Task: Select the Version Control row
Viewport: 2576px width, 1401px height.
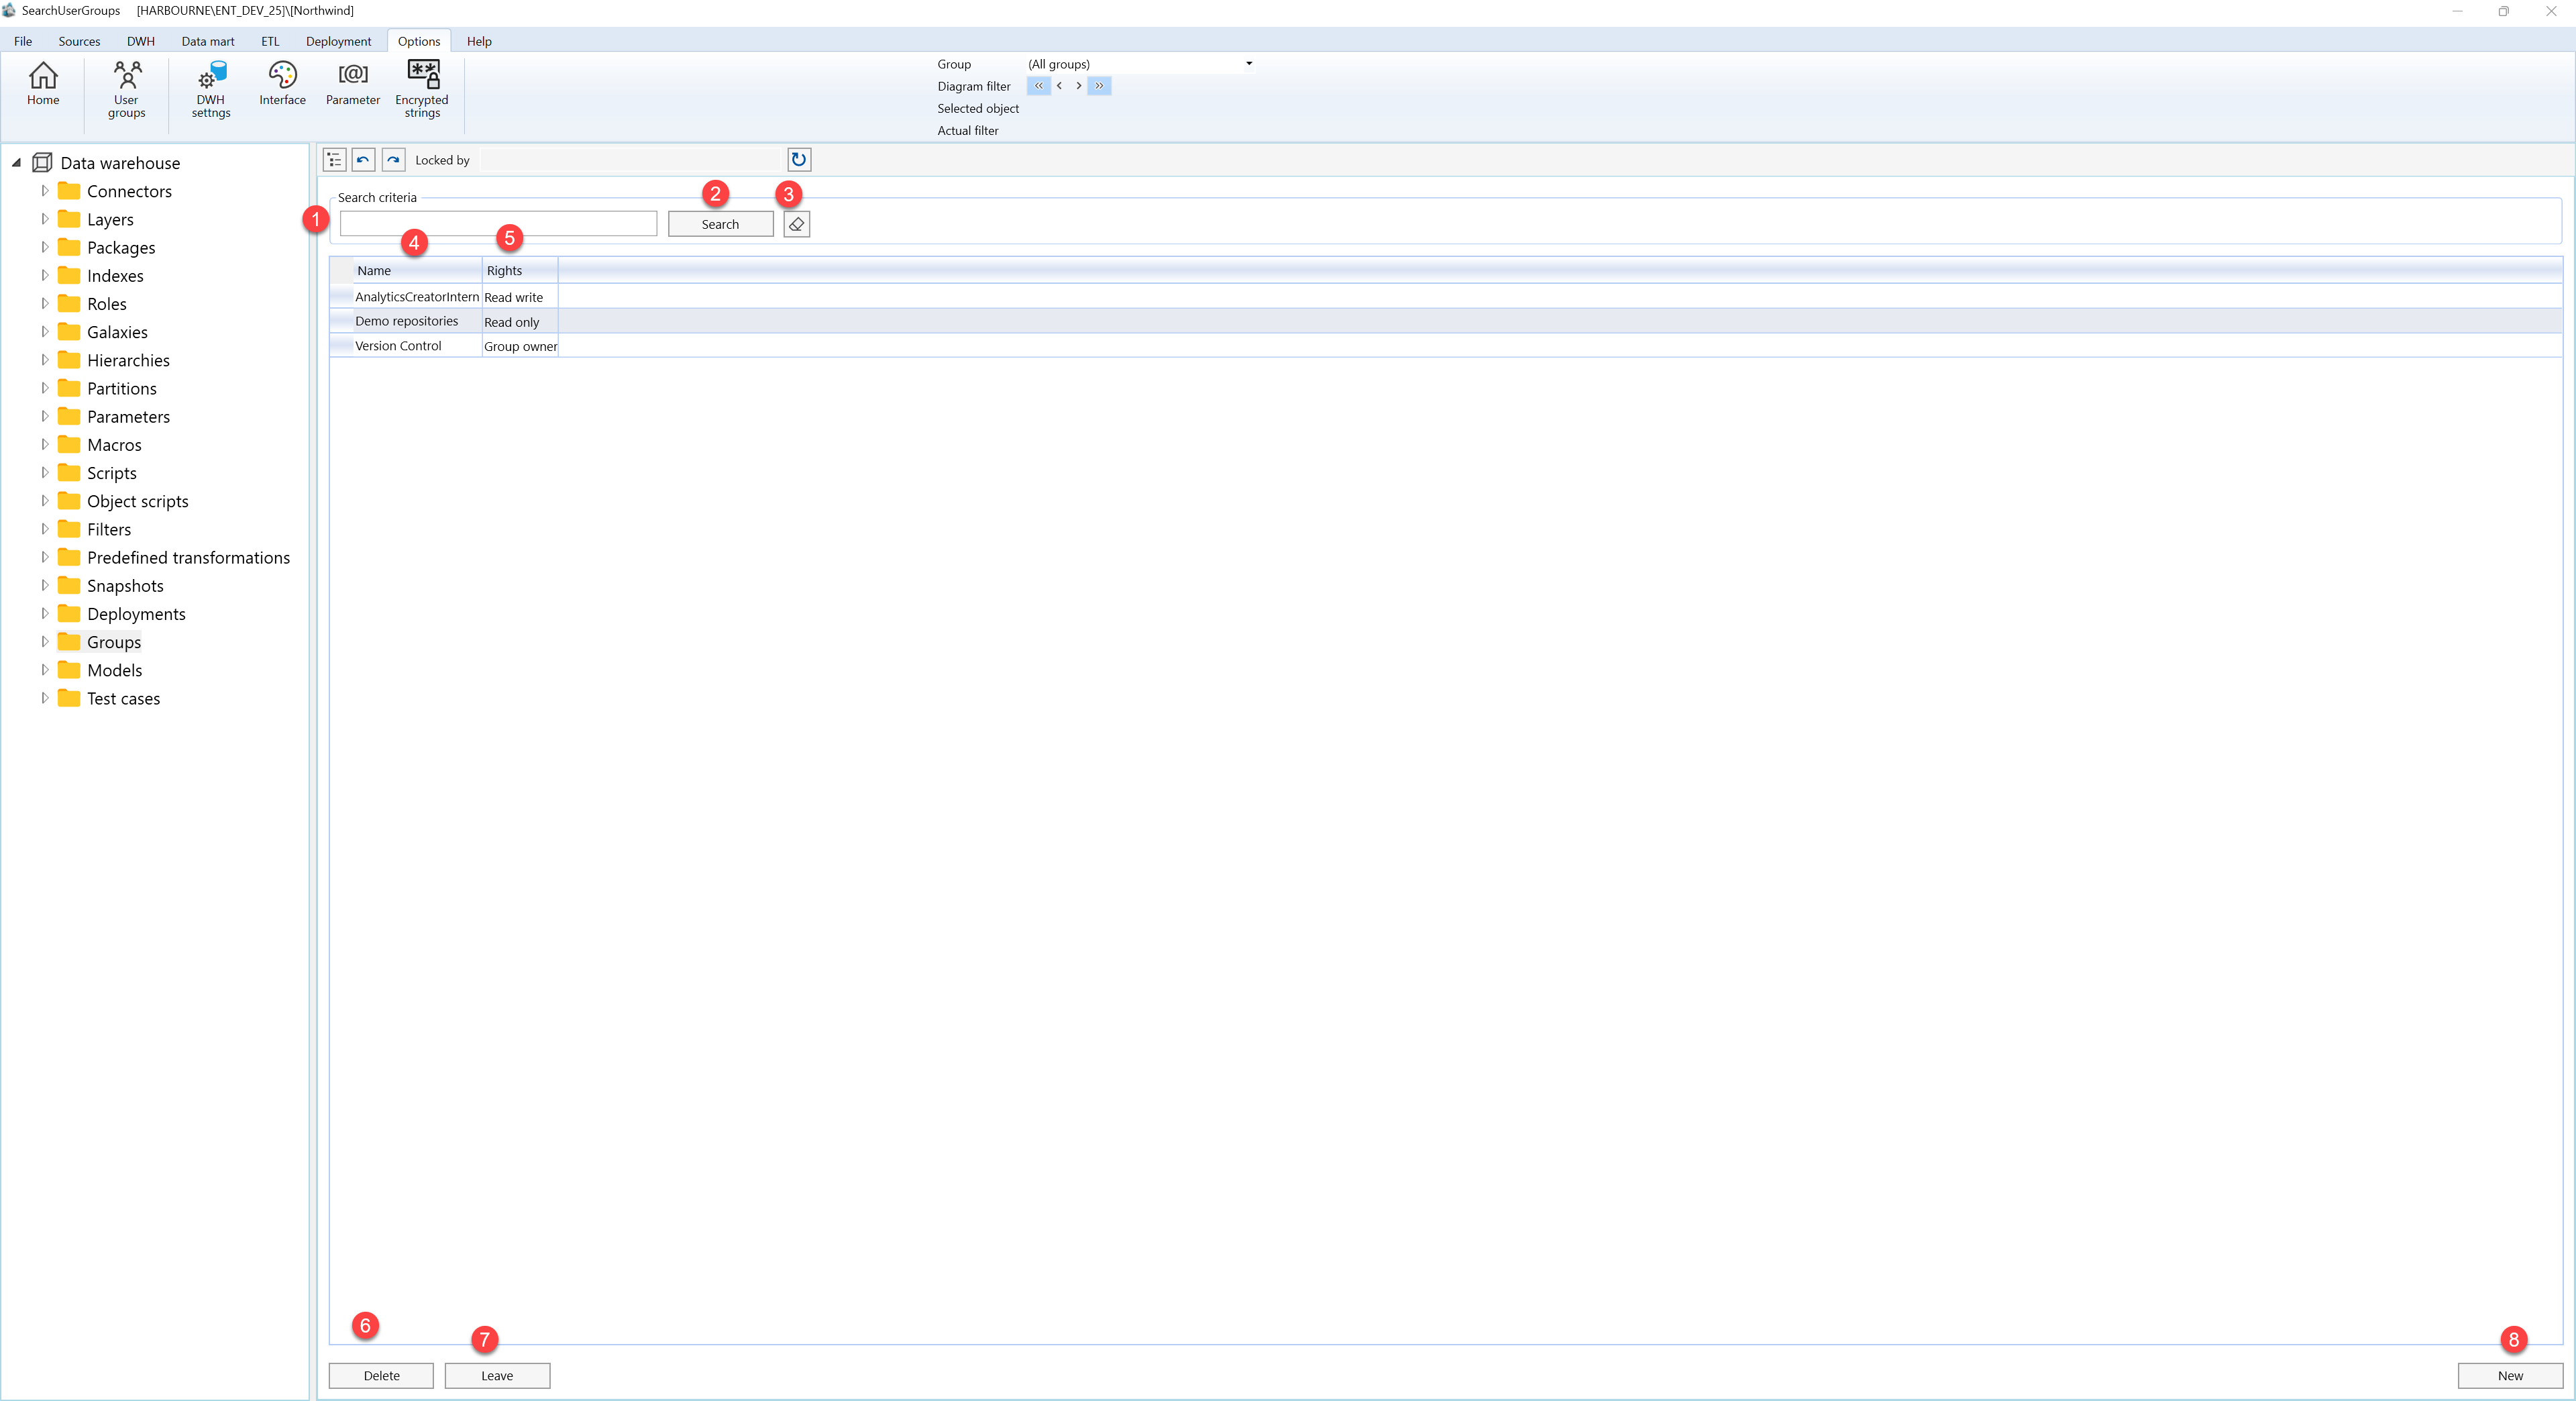Action: coord(1445,345)
